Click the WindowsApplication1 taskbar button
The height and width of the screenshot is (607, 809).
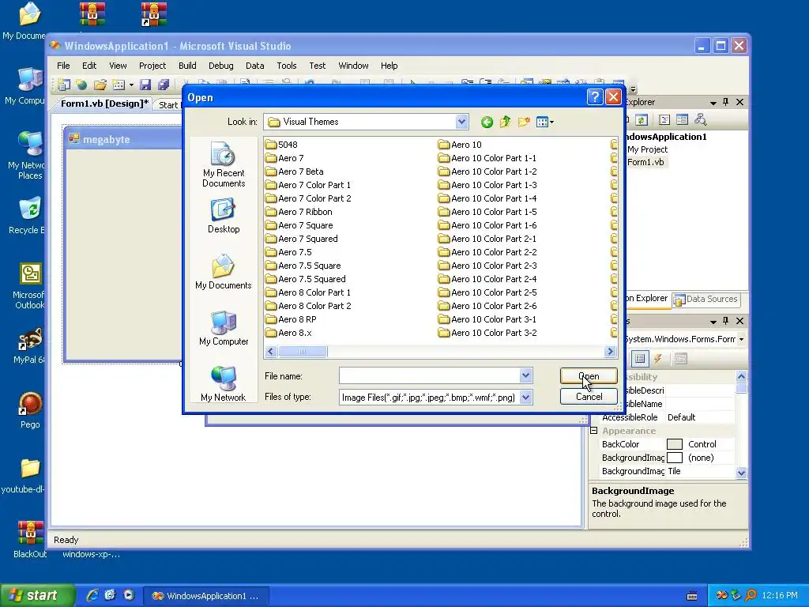coord(205,596)
